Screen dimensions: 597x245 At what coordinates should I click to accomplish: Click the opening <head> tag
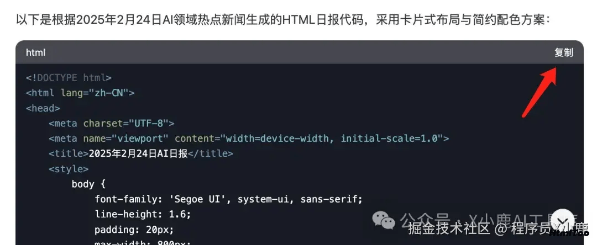[43, 108]
